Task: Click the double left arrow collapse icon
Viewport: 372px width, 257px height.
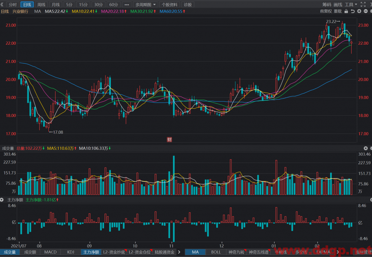Action: click(x=2, y=4)
